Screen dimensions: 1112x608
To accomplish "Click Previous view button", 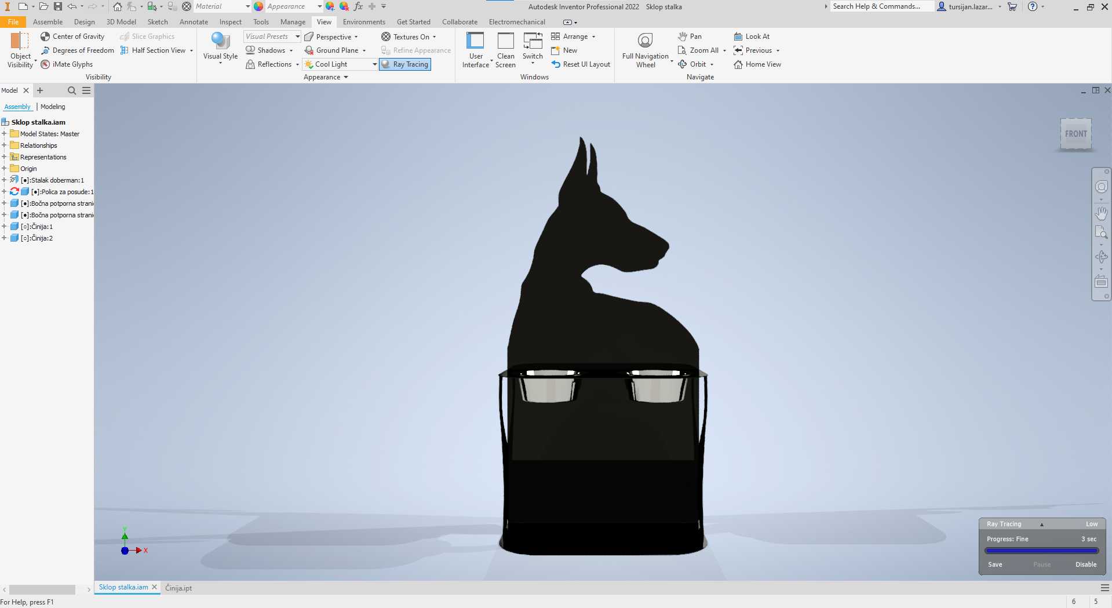I will pyautogui.click(x=753, y=50).
